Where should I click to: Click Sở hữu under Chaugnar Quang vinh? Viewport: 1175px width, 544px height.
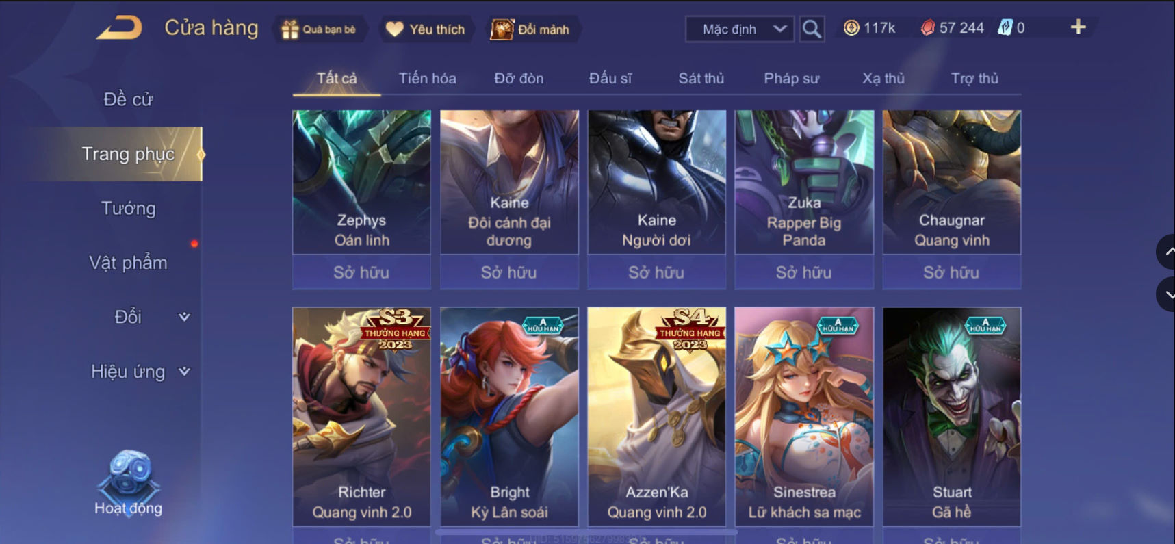tap(951, 272)
